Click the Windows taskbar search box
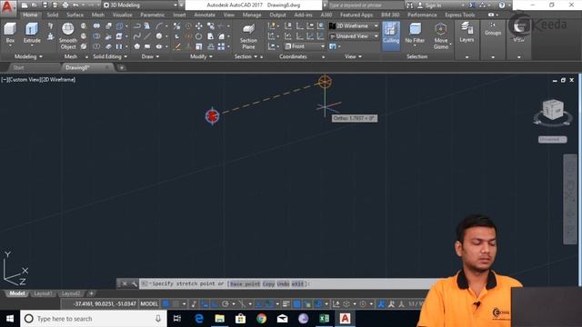The image size is (582, 327). [94, 319]
